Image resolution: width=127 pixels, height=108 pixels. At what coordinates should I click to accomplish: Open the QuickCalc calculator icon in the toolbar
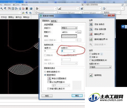27,8
